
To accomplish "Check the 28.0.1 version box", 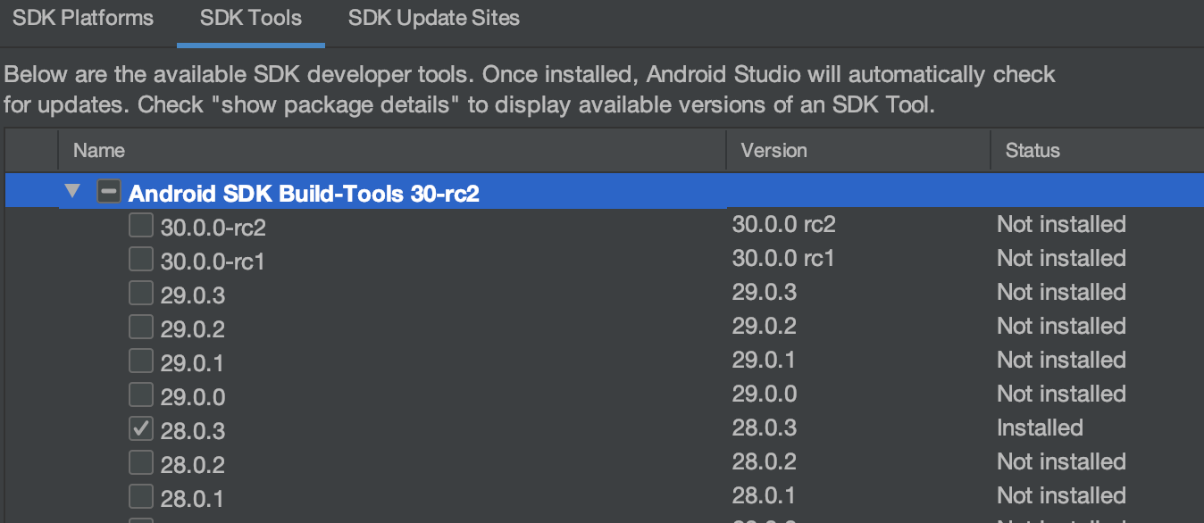I will pyautogui.click(x=141, y=496).
